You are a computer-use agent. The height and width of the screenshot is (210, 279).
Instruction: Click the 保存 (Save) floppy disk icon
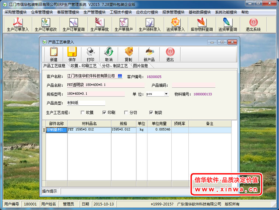pos(72,53)
